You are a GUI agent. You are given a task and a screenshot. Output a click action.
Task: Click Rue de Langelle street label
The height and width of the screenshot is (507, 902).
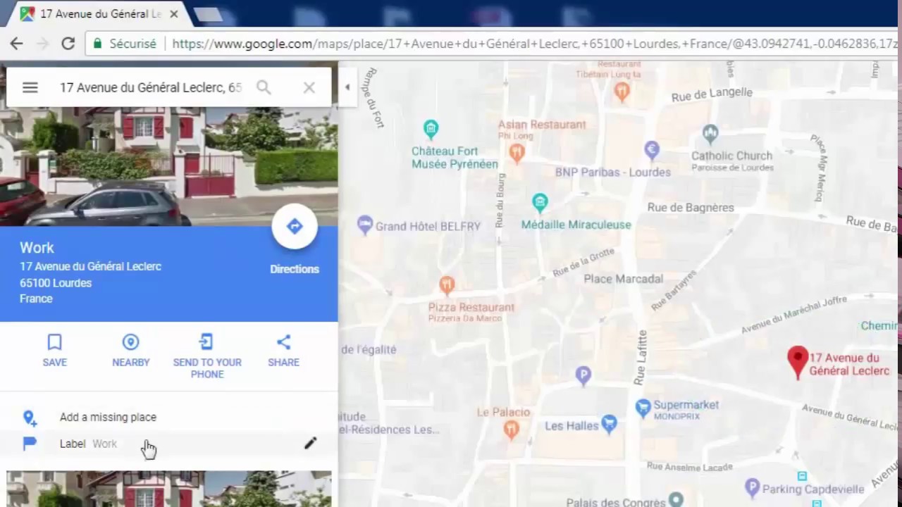[x=712, y=94]
